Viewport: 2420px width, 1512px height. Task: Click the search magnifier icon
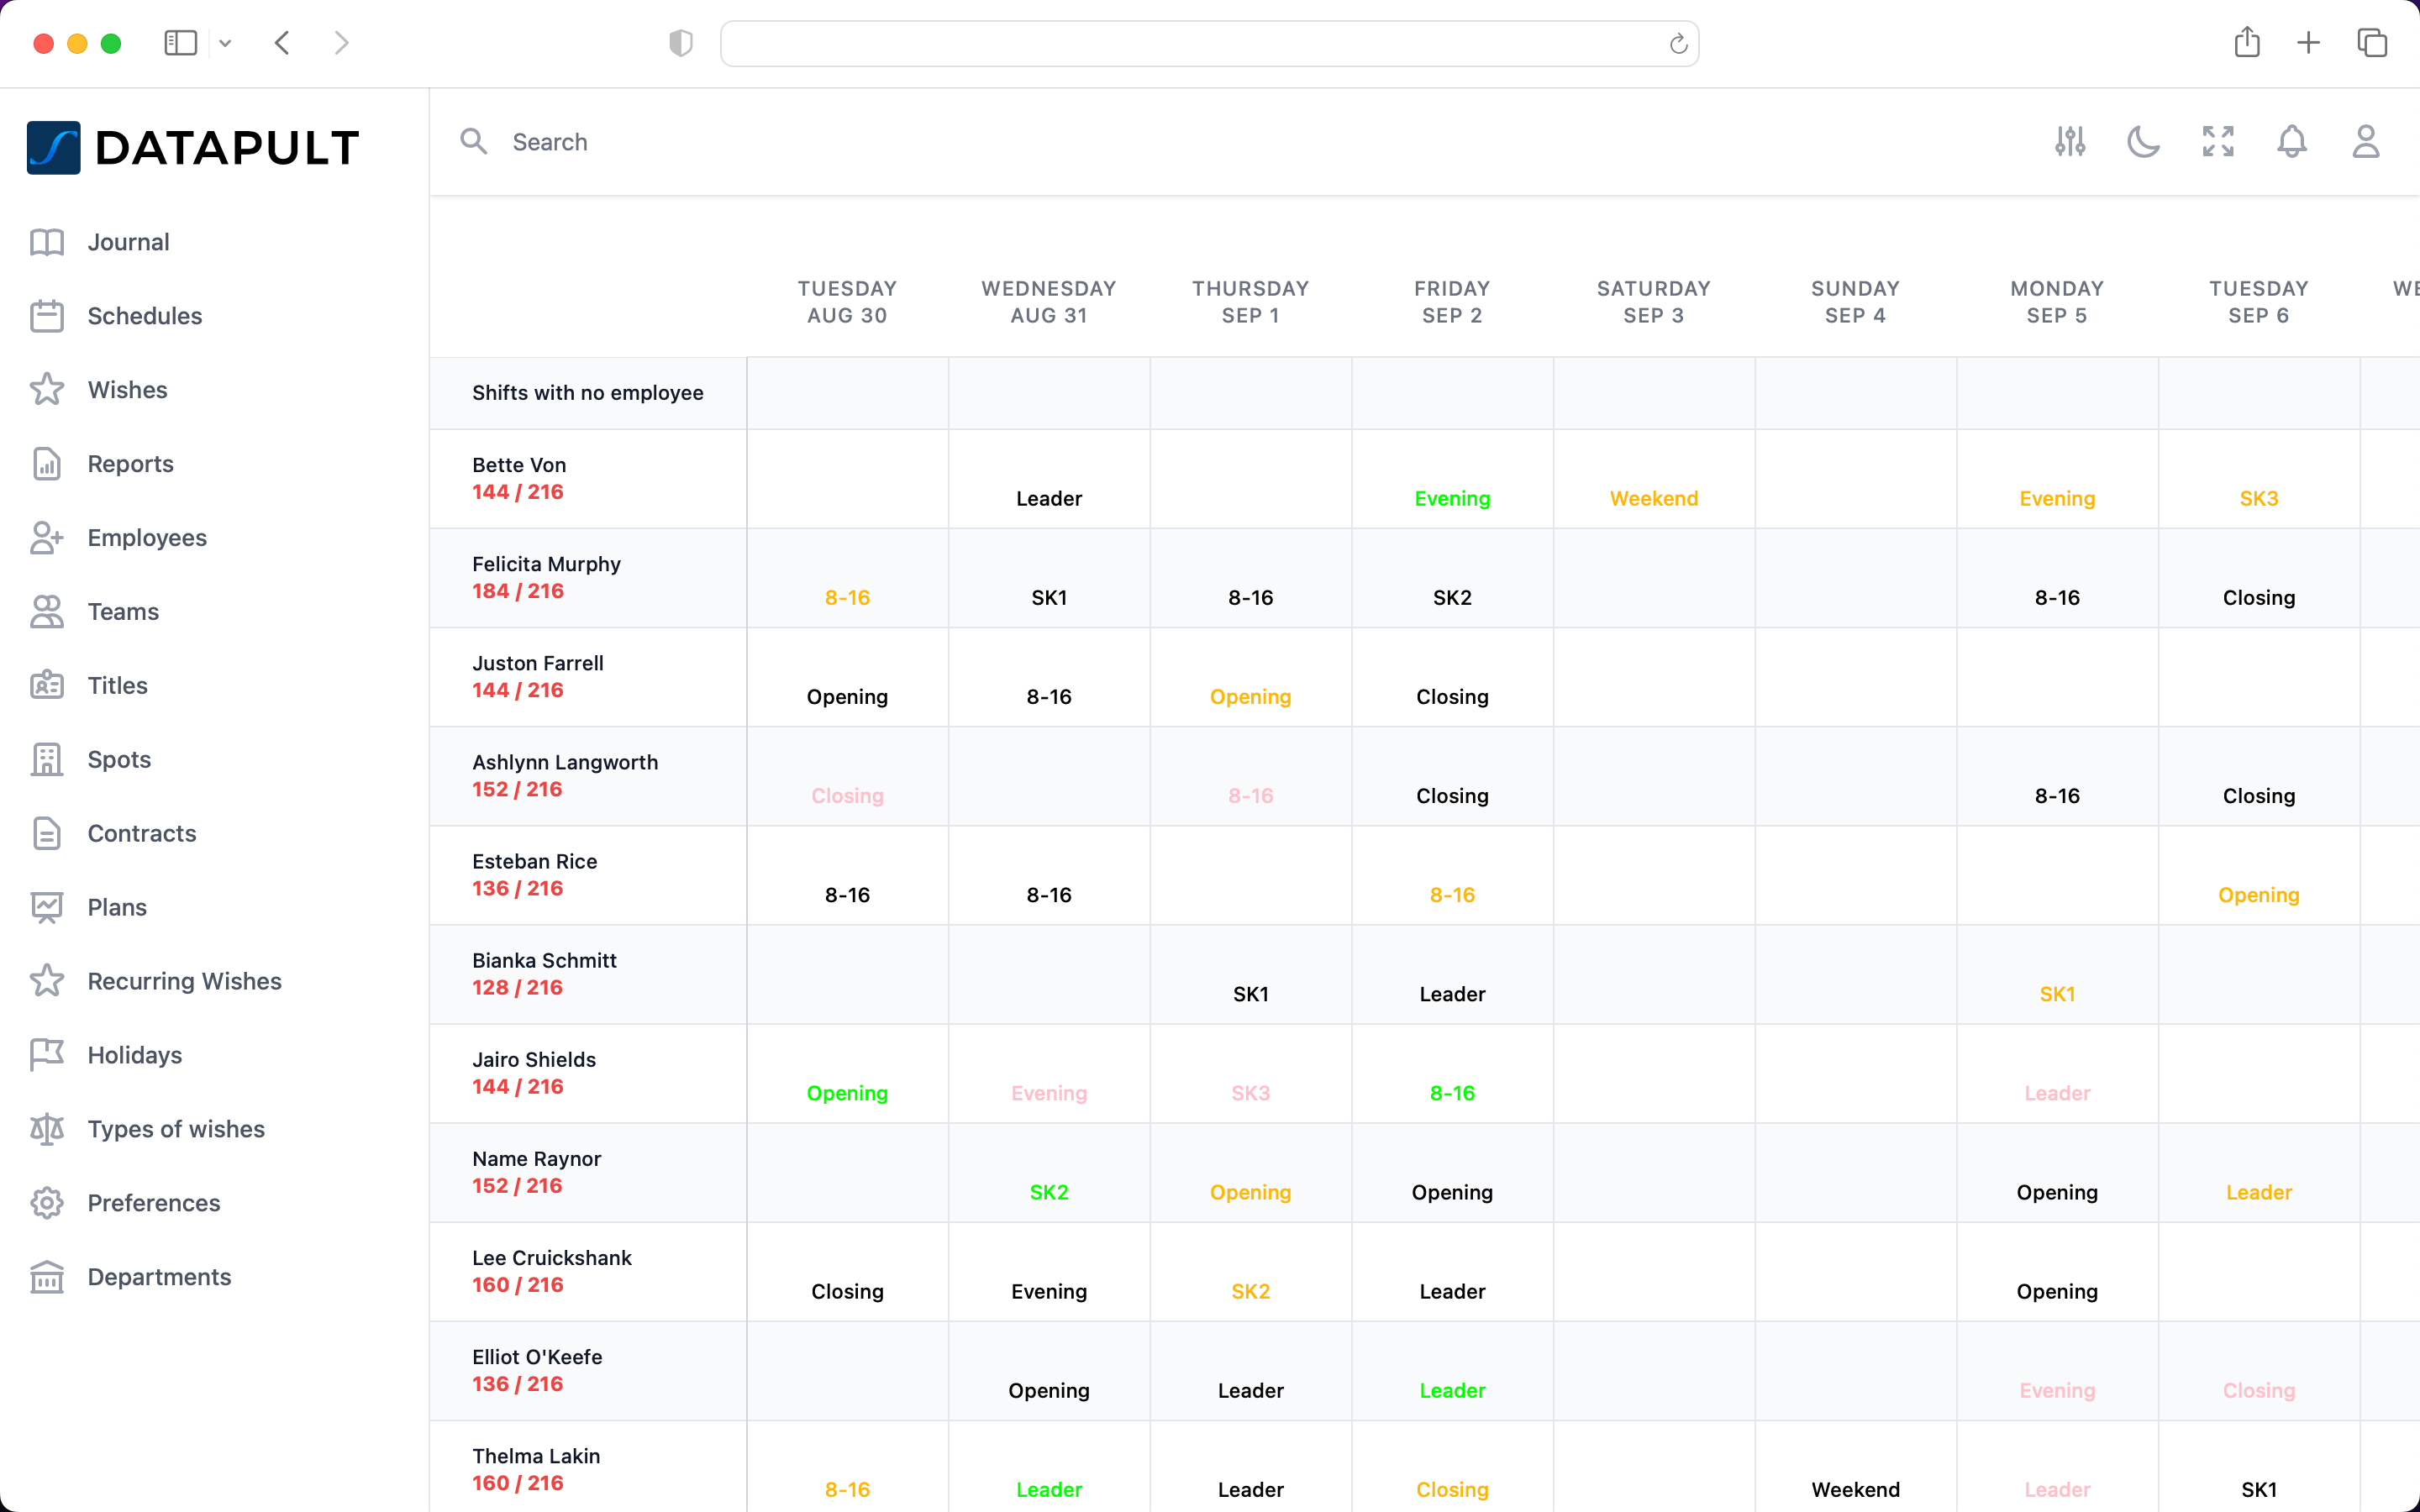474,142
